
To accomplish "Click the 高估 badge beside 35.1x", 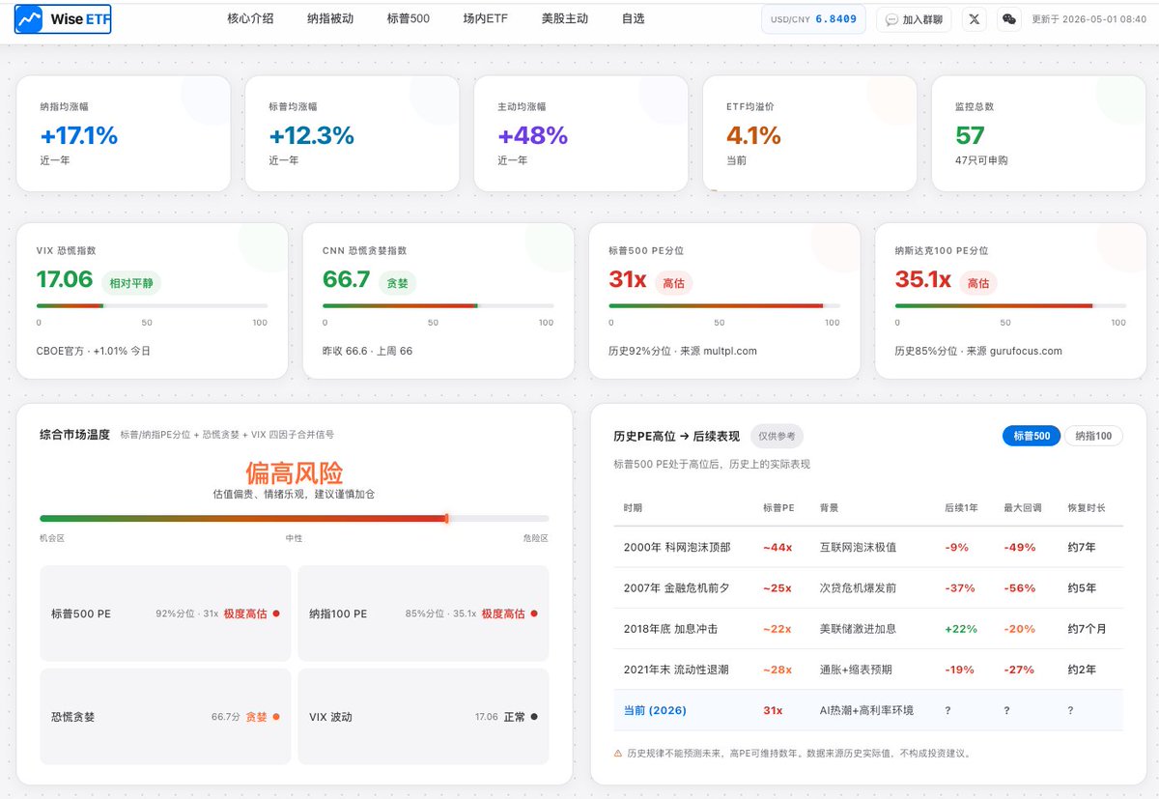I will [x=978, y=282].
